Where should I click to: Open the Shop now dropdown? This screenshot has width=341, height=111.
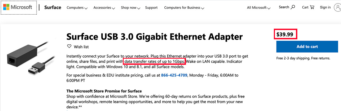(x=131, y=8)
